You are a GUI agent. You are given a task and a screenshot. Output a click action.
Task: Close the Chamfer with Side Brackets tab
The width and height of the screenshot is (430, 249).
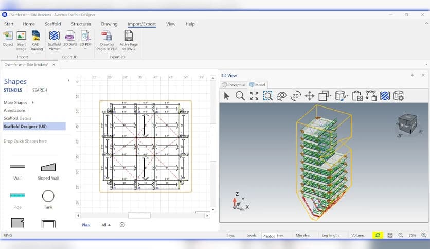[53, 65]
